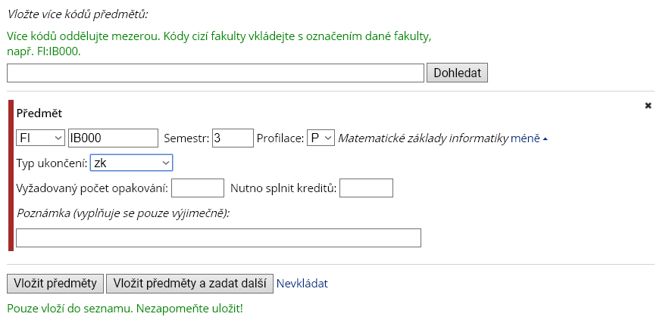Click the Nutno splnit kreditů field
Image resolution: width=663 pixels, height=323 pixels.
pos(366,188)
